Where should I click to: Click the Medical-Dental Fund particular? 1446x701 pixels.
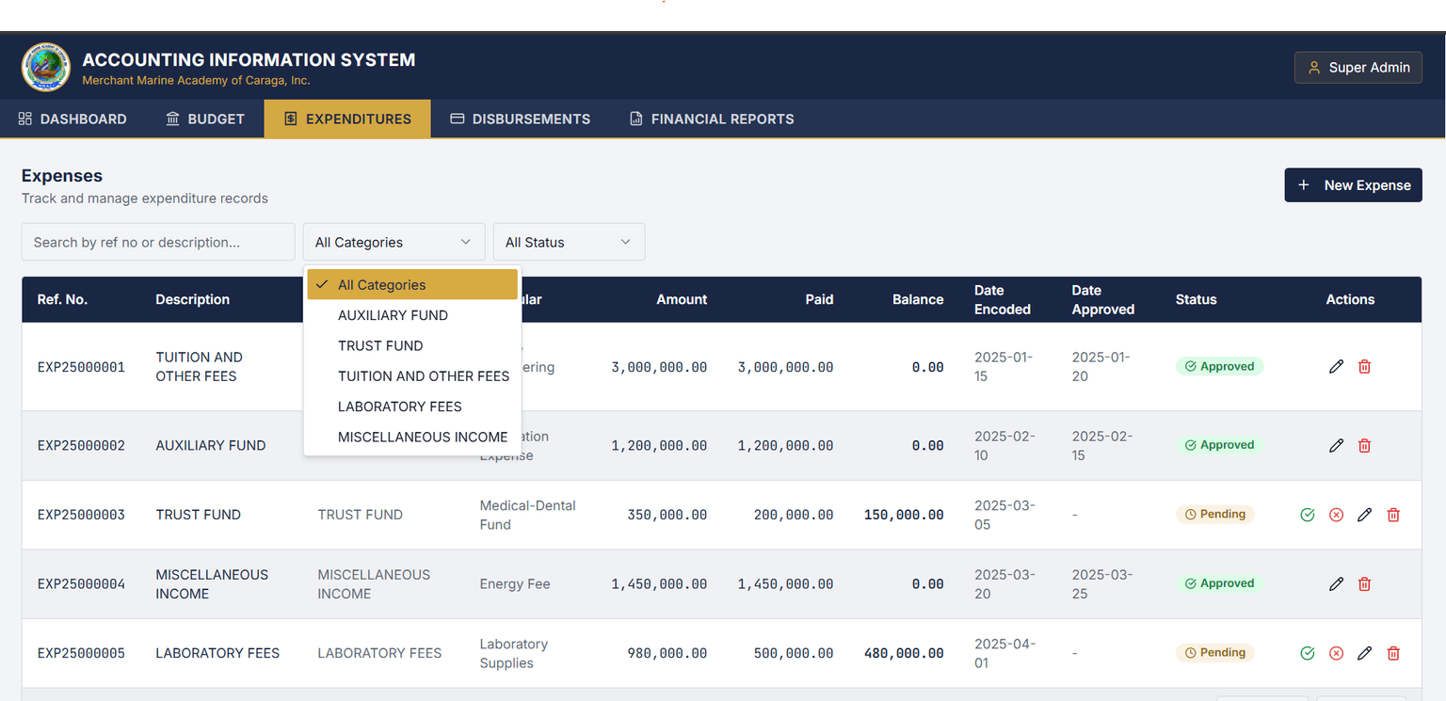point(527,515)
